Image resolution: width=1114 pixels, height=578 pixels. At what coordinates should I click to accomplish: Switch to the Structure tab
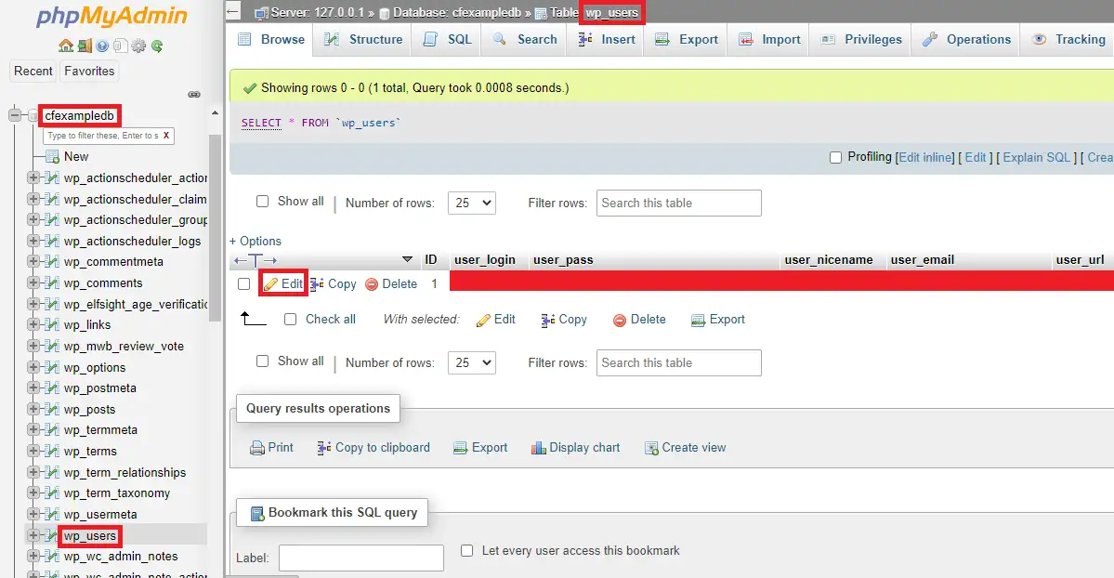(363, 40)
